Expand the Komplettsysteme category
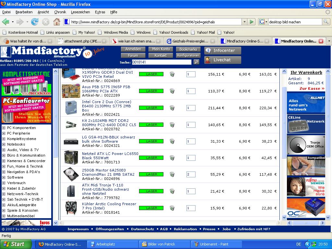The width and height of the screenshot is (332, 249). point(4,139)
